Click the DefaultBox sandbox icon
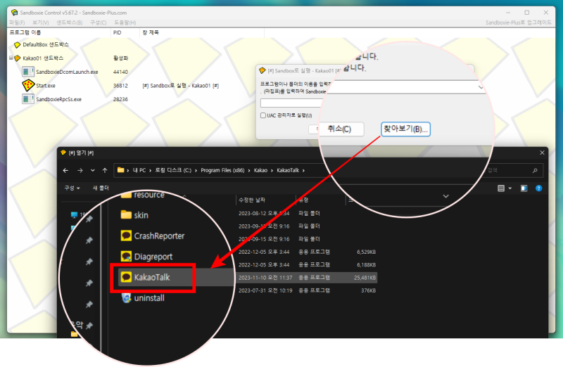The image size is (563, 367). [17, 45]
